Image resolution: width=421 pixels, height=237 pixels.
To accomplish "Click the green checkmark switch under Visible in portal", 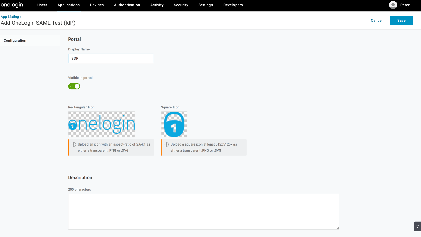I will [74, 86].
